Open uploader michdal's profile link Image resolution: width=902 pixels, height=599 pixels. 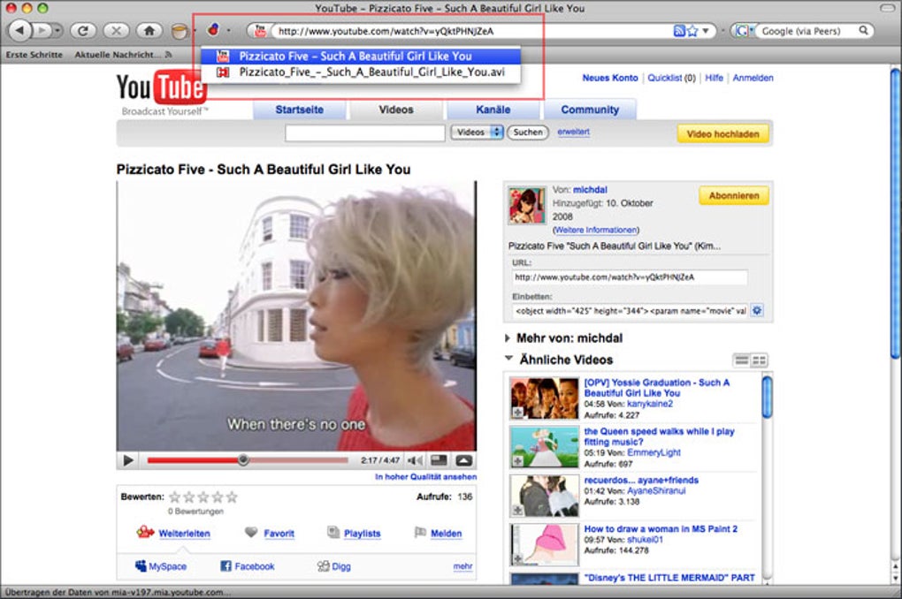pyautogui.click(x=590, y=190)
